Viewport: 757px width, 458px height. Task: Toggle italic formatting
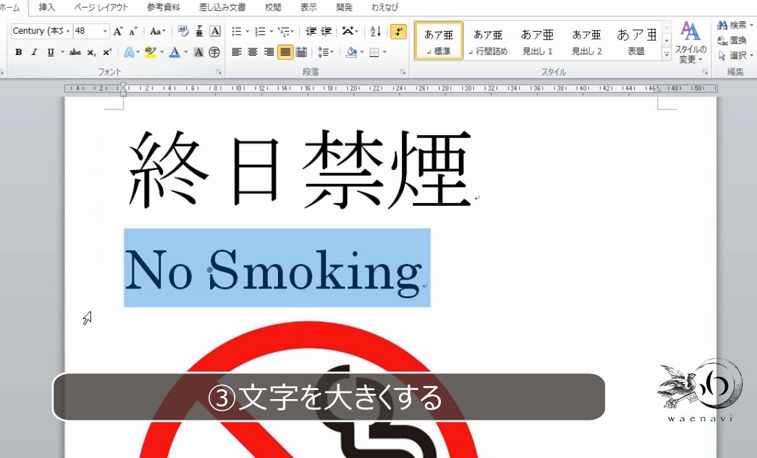34,52
